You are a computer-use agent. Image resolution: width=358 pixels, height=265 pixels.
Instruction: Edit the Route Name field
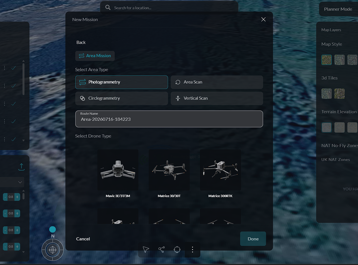click(x=169, y=119)
